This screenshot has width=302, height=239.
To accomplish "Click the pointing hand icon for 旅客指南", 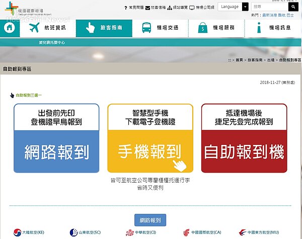I will (x=90, y=28).
